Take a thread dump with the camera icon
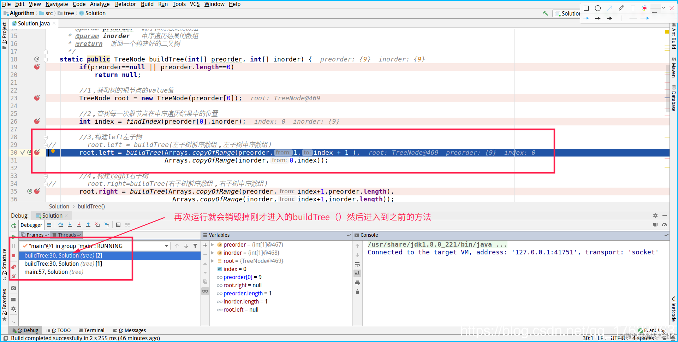 tap(13, 288)
